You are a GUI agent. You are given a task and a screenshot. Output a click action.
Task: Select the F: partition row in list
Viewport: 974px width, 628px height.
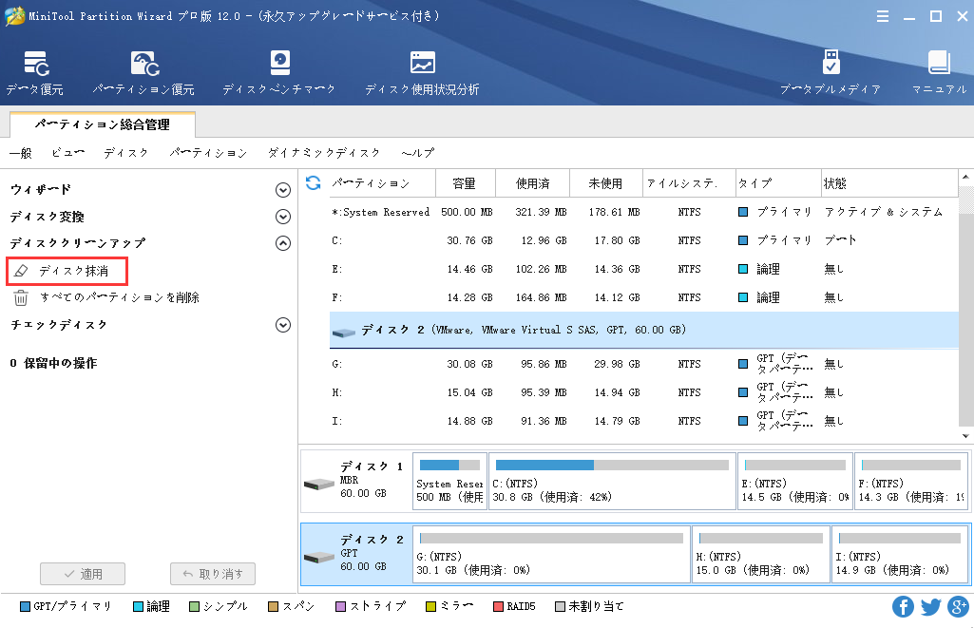[x=643, y=297]
